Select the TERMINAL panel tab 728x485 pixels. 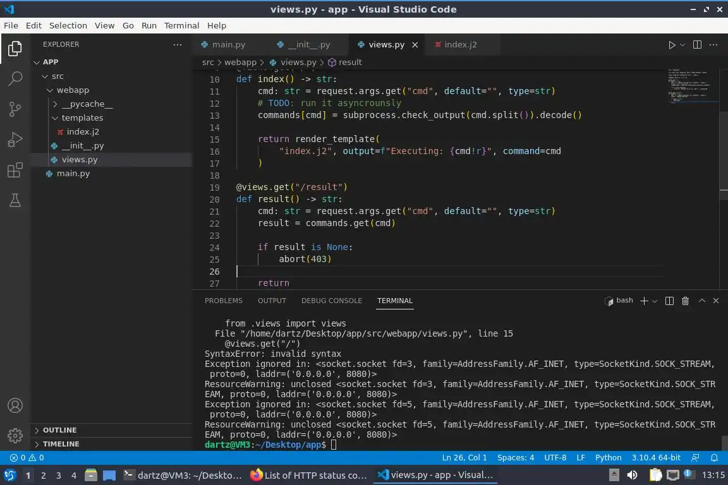394,301
